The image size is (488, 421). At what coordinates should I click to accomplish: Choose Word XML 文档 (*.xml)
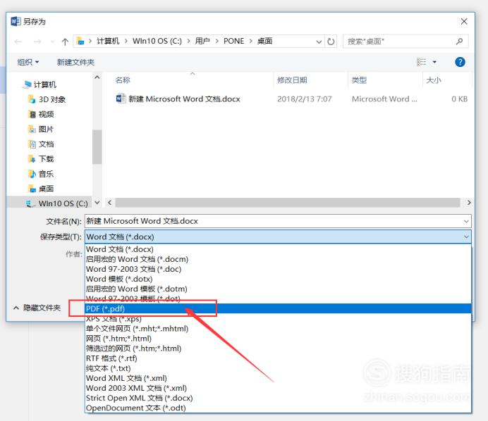[x=278, y=378]
